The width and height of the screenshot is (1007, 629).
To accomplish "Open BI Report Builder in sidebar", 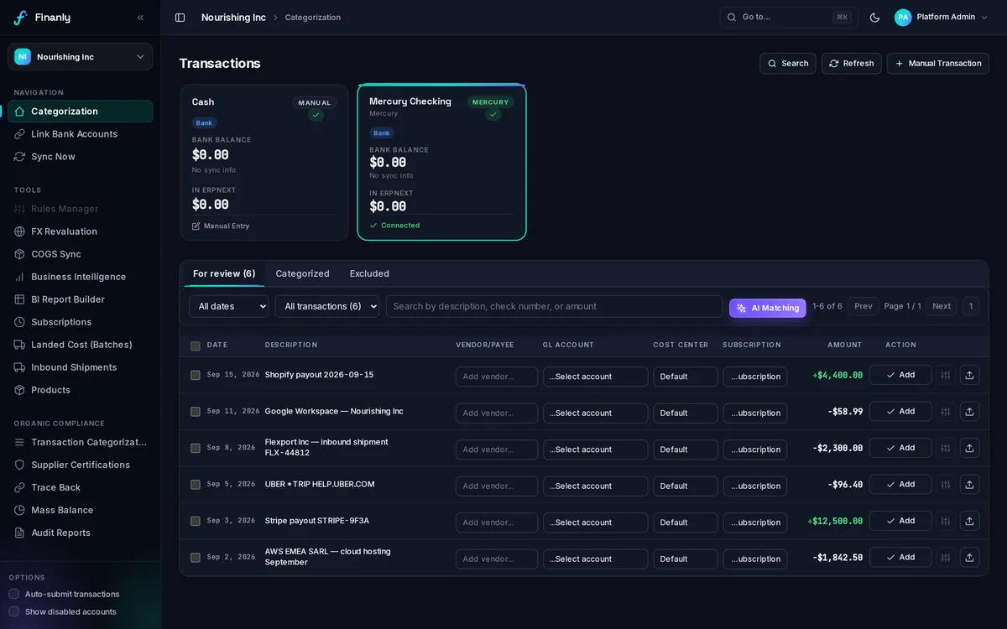I will (x=80, y=299).
